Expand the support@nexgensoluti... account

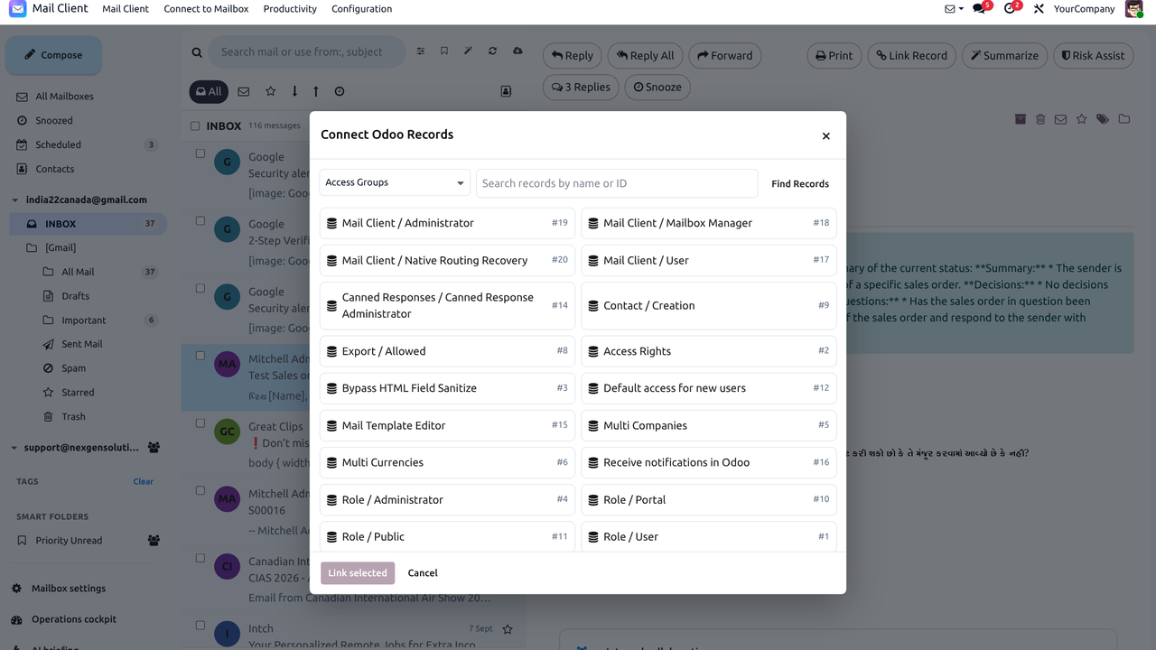point(14,448)
